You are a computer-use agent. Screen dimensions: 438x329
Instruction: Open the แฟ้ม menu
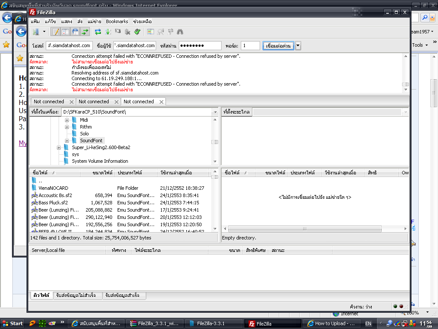pyautogui.click(x=35, y=21)
